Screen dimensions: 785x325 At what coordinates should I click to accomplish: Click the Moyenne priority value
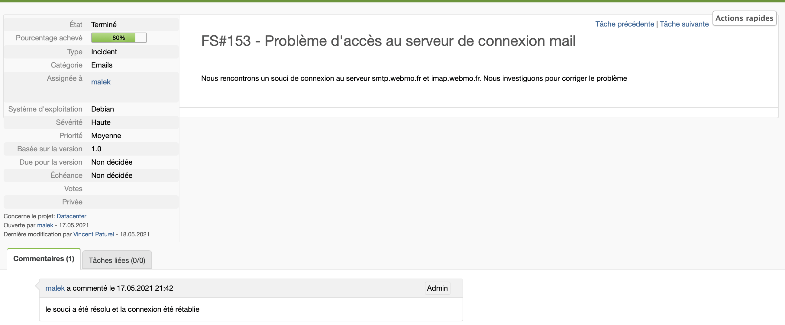point(106,136)
